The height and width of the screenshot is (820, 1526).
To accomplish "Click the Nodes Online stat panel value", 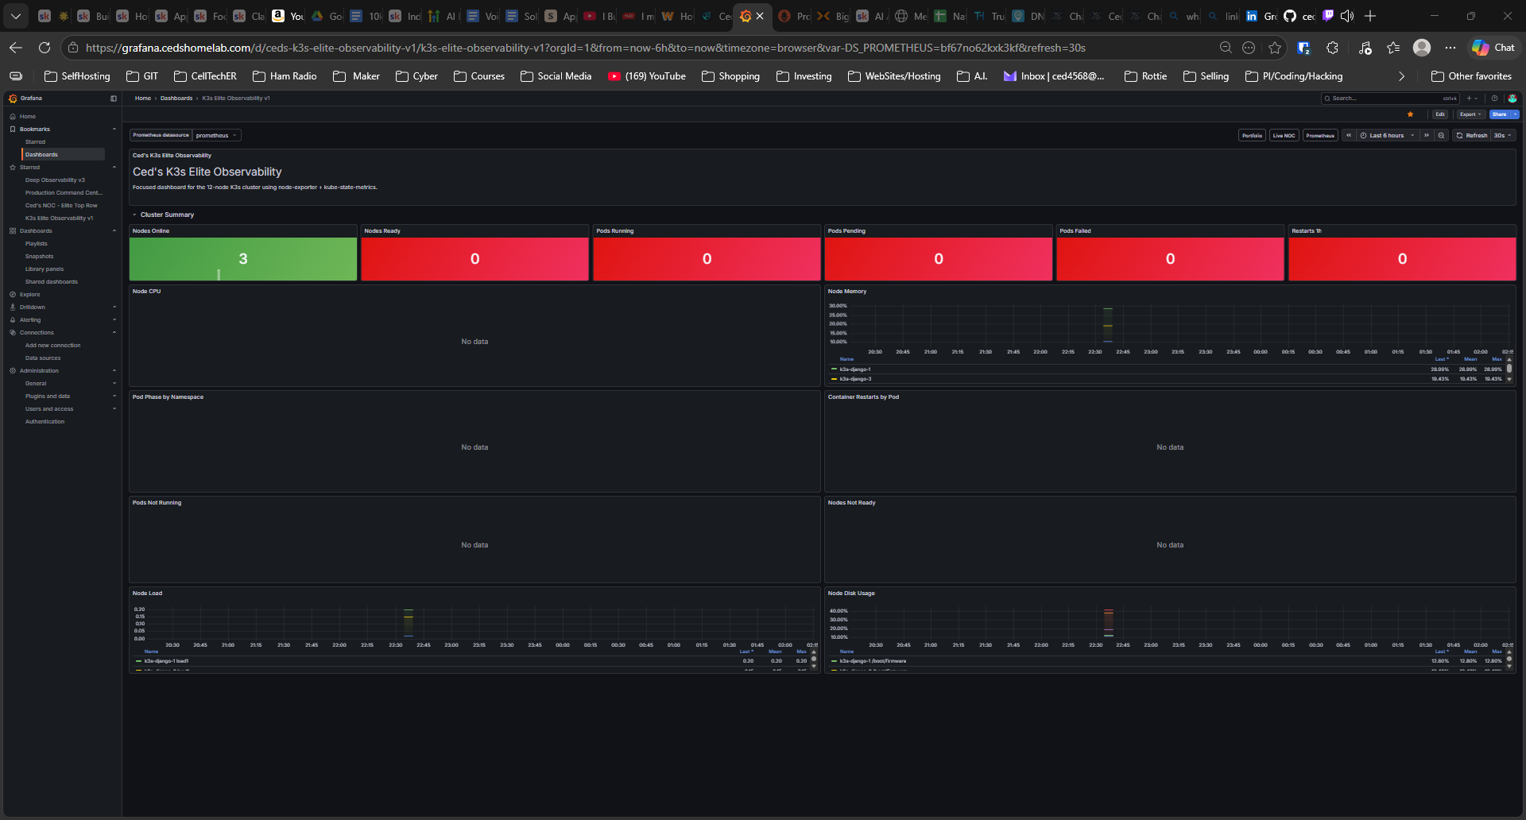I will (243, 259).
